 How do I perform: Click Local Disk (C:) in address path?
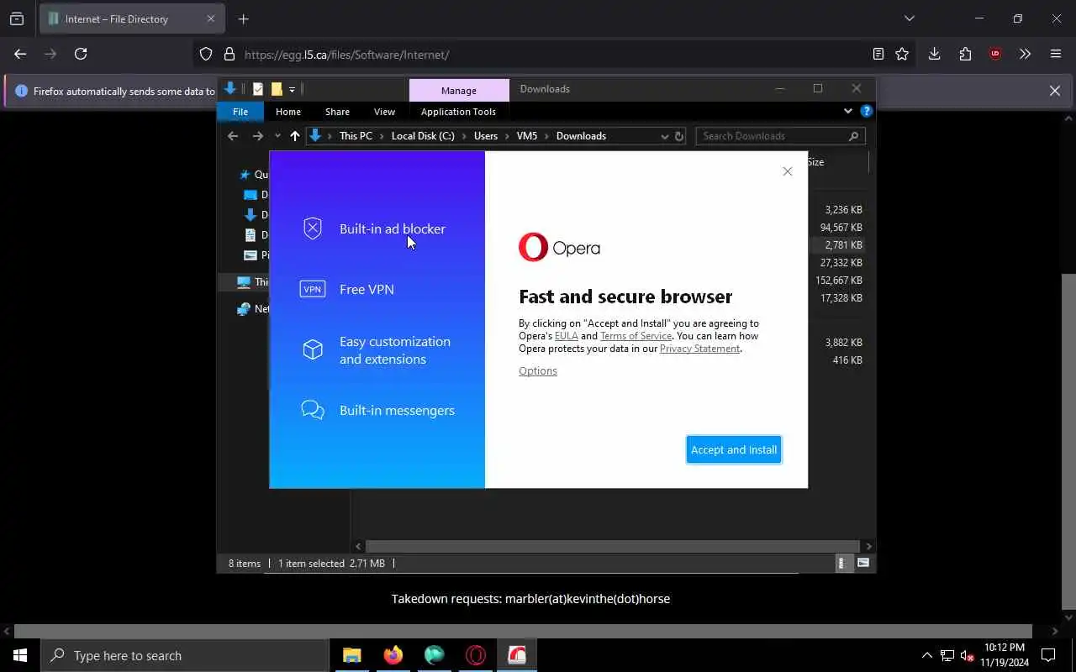[423, 136]
